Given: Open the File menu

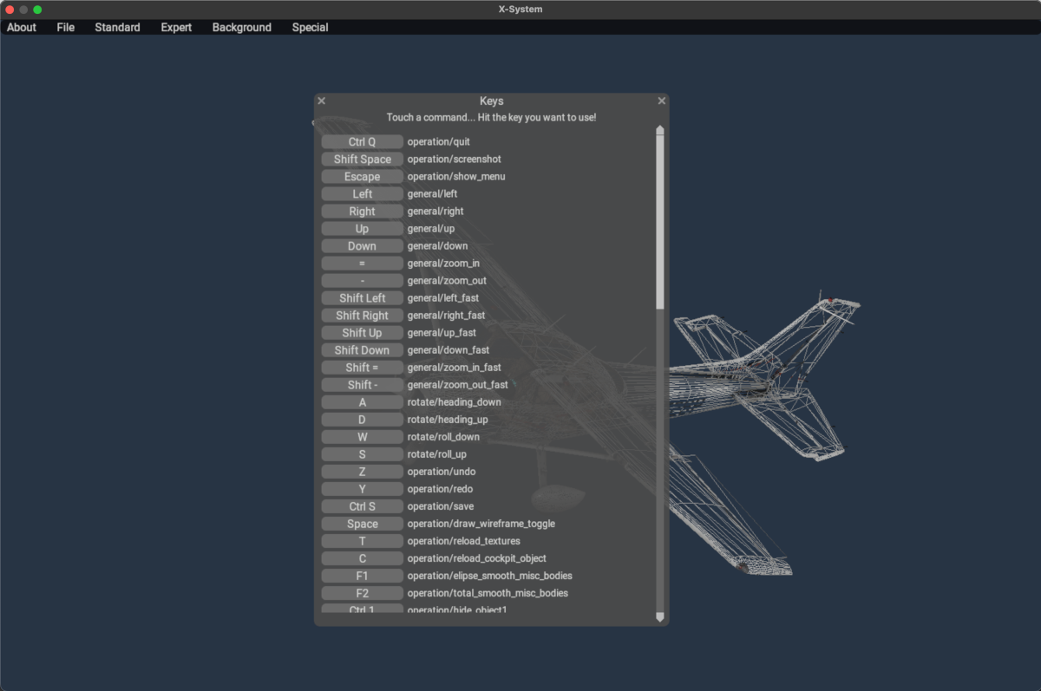Looking at the screenshot, I should [66, 28].
